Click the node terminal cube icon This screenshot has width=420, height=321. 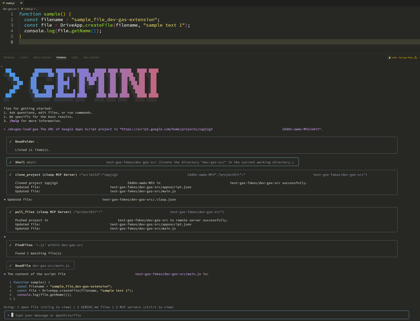pyautogui.click(x=389, y=58)
